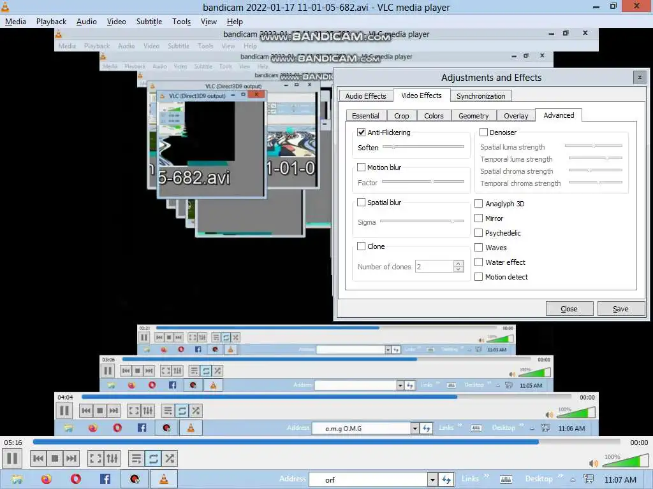This screenshot has height=489, width=653.
Task: Pause the nested player showing 02:21
Action: 144,337
